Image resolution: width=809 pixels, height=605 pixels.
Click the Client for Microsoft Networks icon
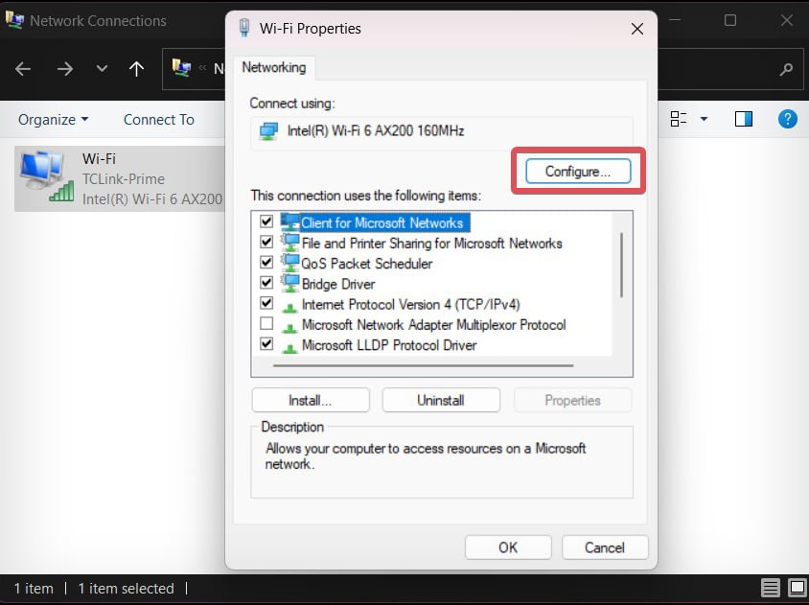pyautogui.click(x=290, y=222)
